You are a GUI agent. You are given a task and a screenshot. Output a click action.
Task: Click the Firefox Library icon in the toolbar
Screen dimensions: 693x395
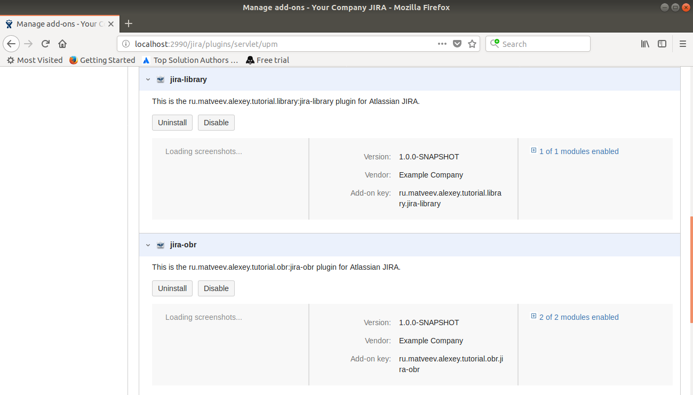(x=645, y=44)
